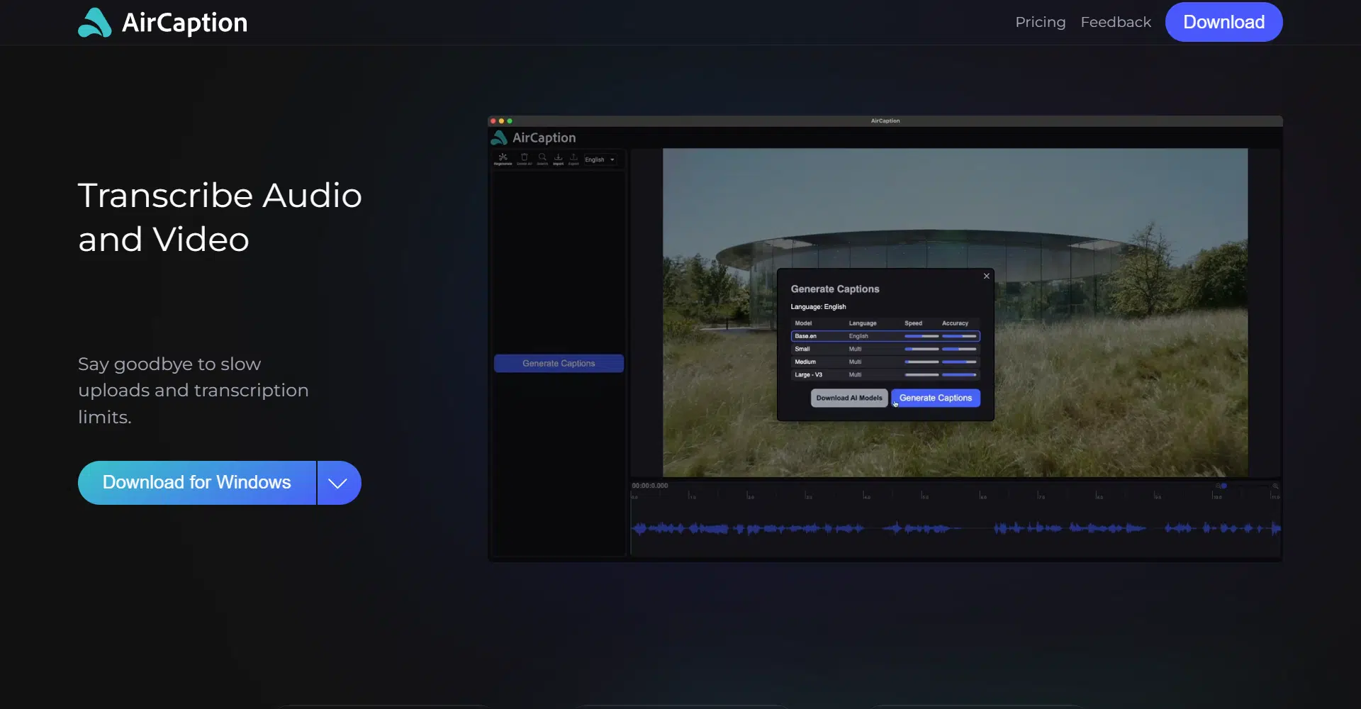Expand the download options chevron

pos(338,483)
